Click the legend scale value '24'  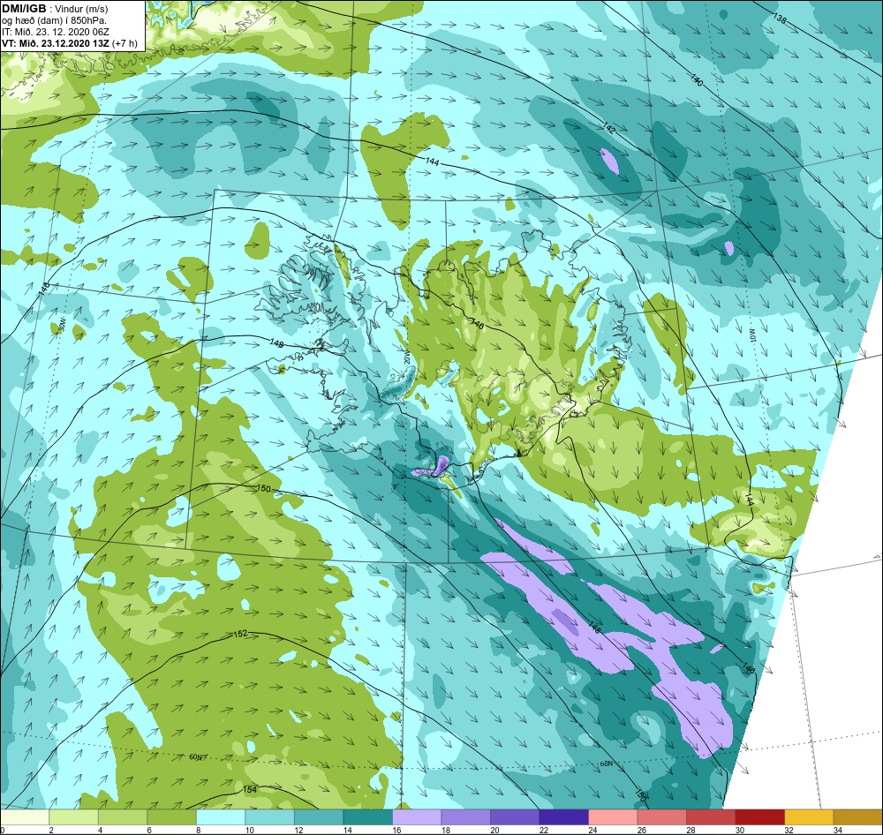[592, 830]
